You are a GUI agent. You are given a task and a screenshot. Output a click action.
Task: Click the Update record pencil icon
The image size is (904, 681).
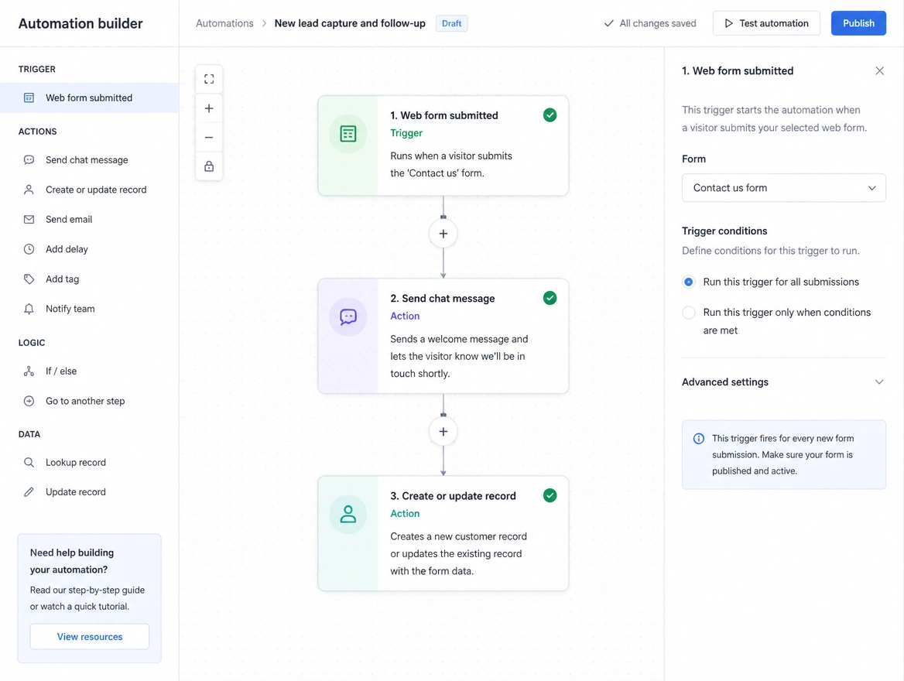click(x=29, y=492)
